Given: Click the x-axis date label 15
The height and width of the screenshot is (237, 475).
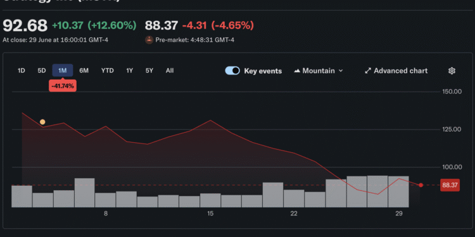Looking at the screenshot, I should (x=210, y=214).
